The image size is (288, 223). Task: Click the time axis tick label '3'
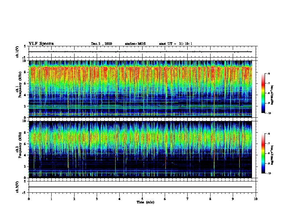click(97, 199)
